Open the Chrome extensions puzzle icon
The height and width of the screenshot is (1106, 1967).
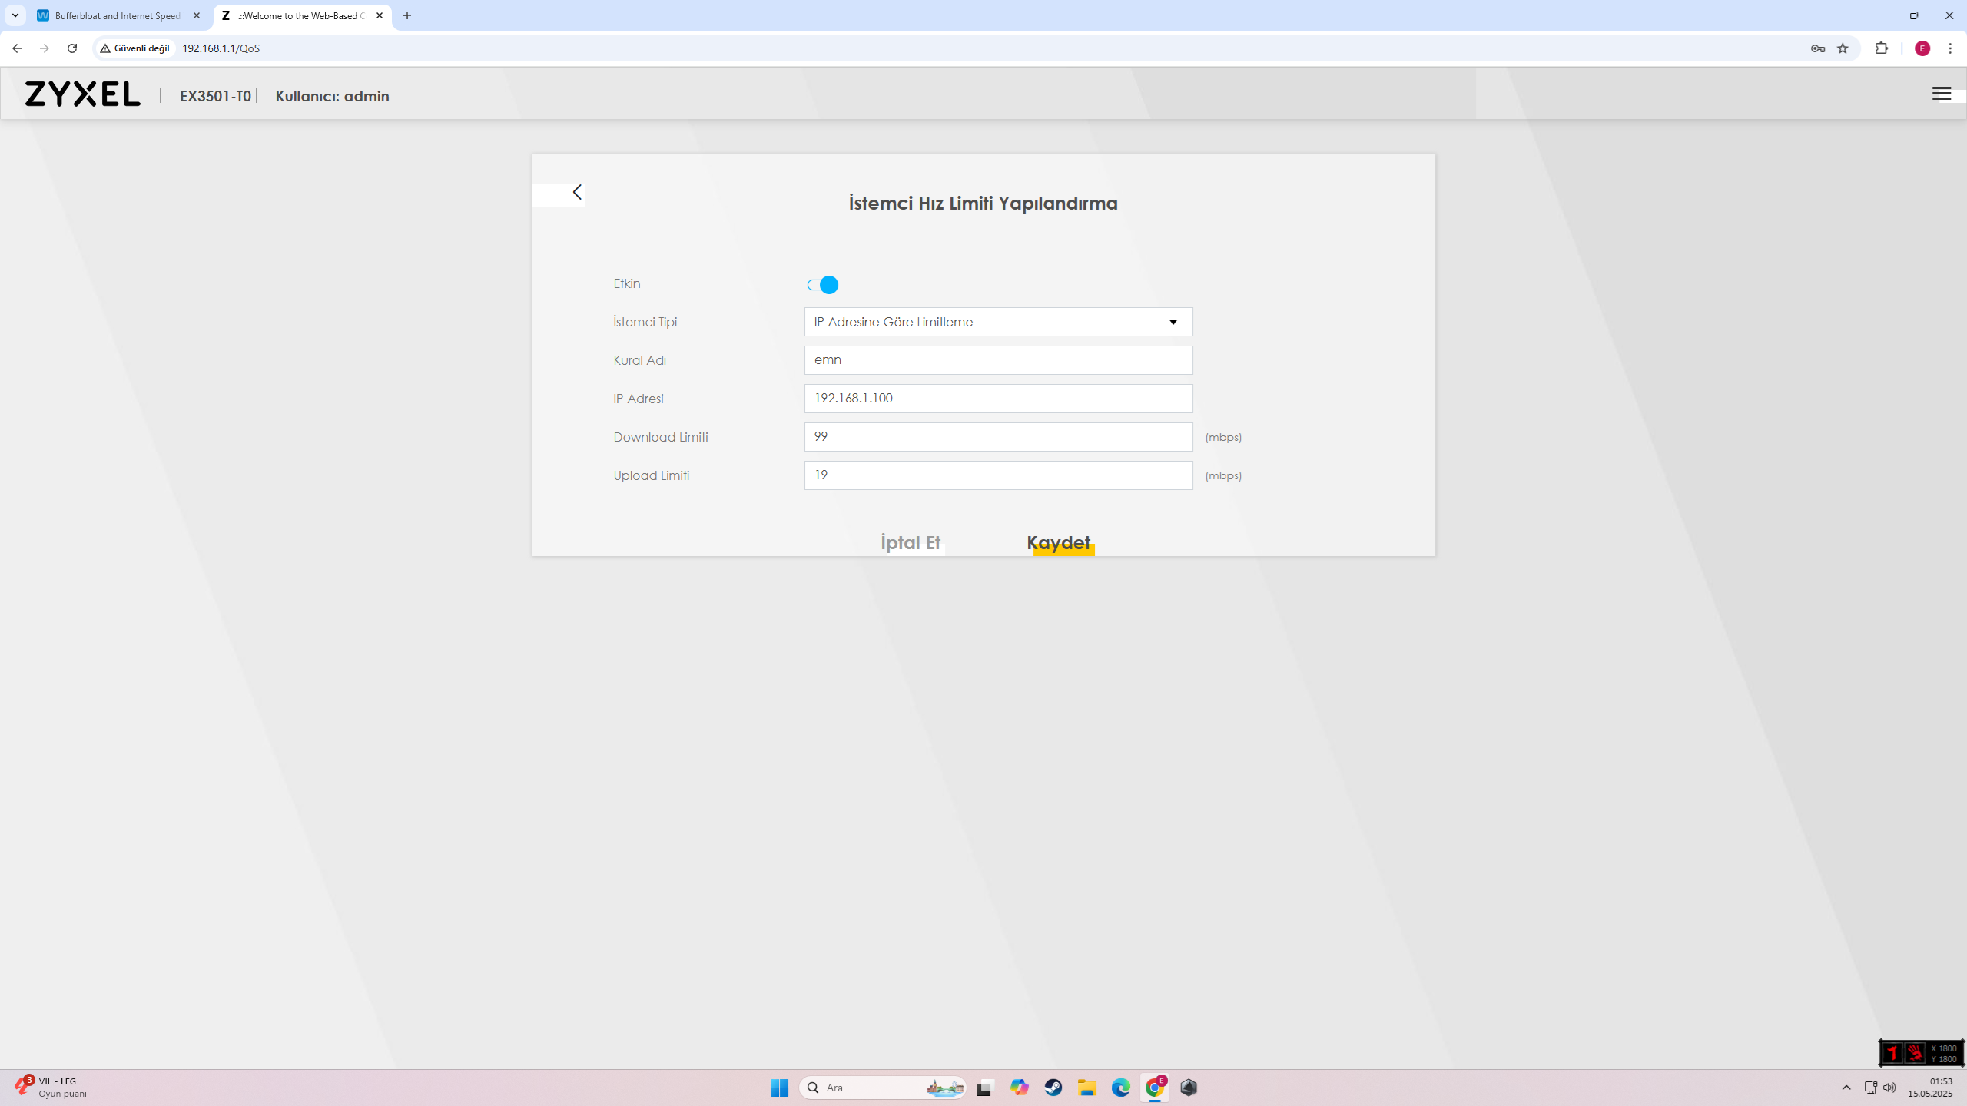1881,48
